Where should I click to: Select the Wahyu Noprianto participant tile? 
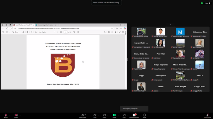[161, 65]
